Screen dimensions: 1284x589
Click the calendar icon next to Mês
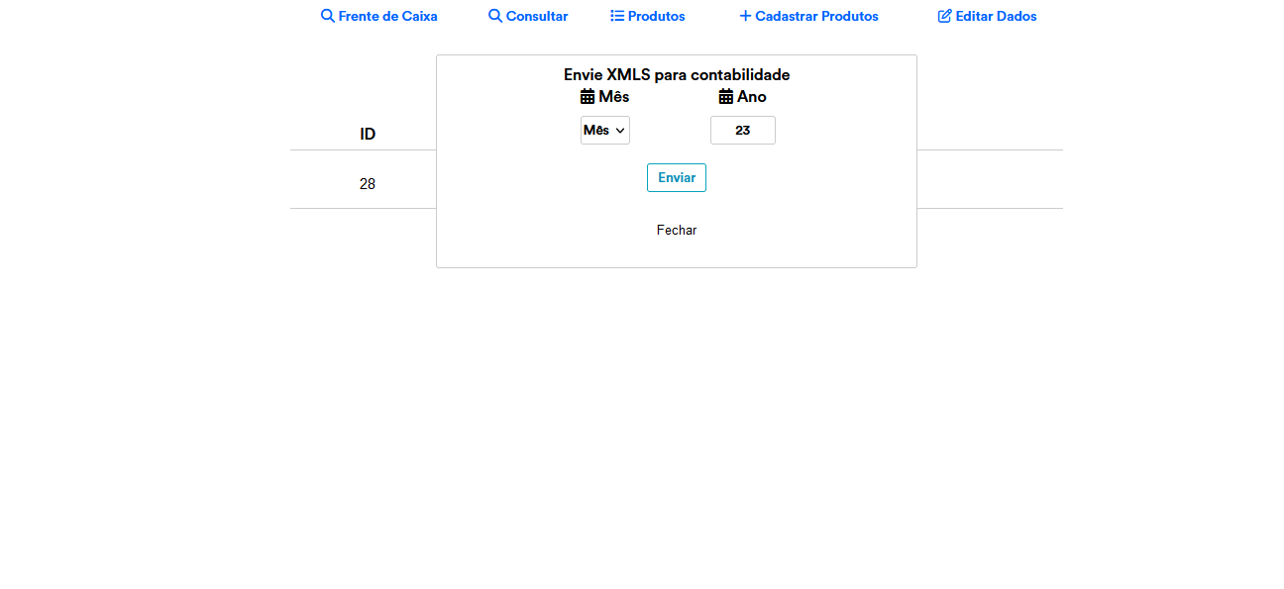click(588, 97)
